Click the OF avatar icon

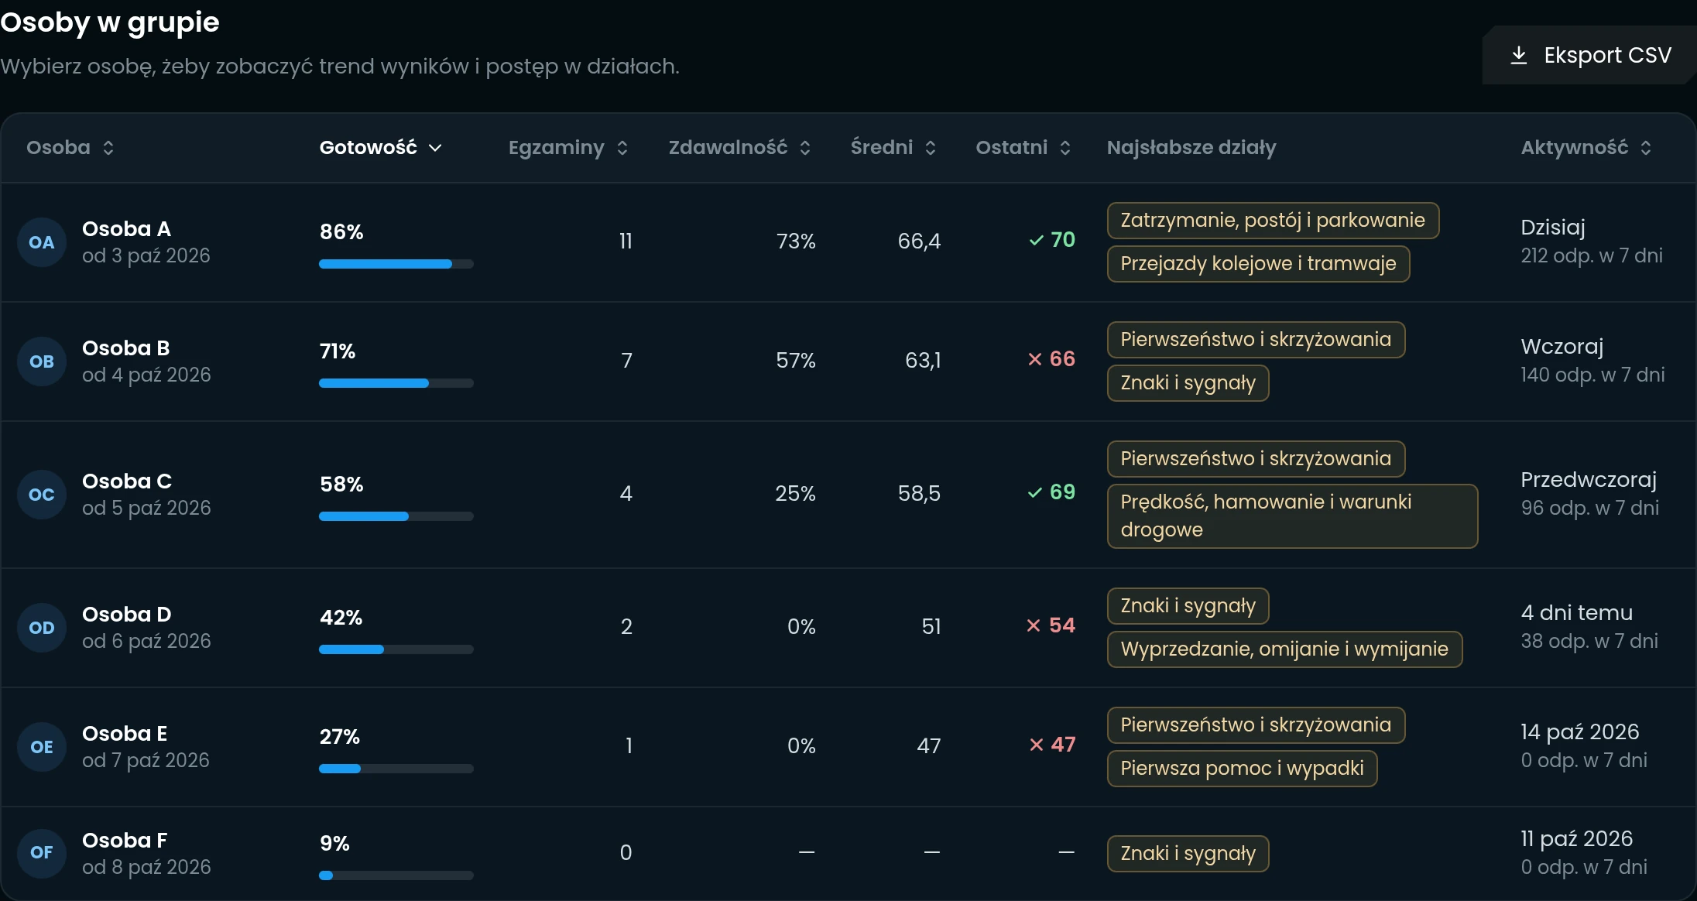pos(42,852)
